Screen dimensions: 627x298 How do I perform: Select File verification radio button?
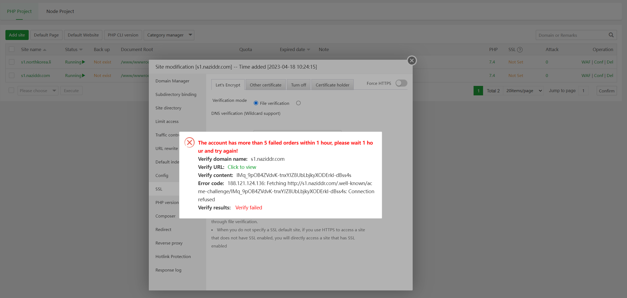pyautogui.click(x=256, y=103)
